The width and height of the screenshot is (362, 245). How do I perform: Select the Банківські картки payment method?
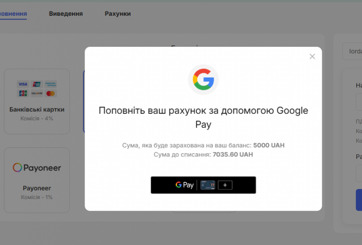pyautogui.click(x=36, y=101)
